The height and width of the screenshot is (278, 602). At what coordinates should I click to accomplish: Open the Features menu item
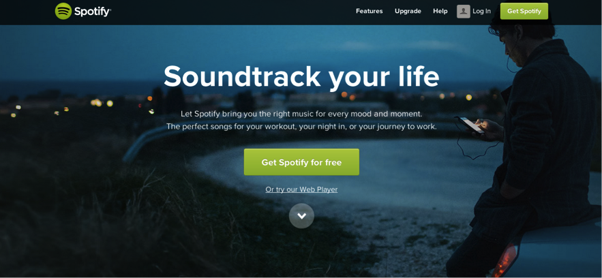(370, 11)
